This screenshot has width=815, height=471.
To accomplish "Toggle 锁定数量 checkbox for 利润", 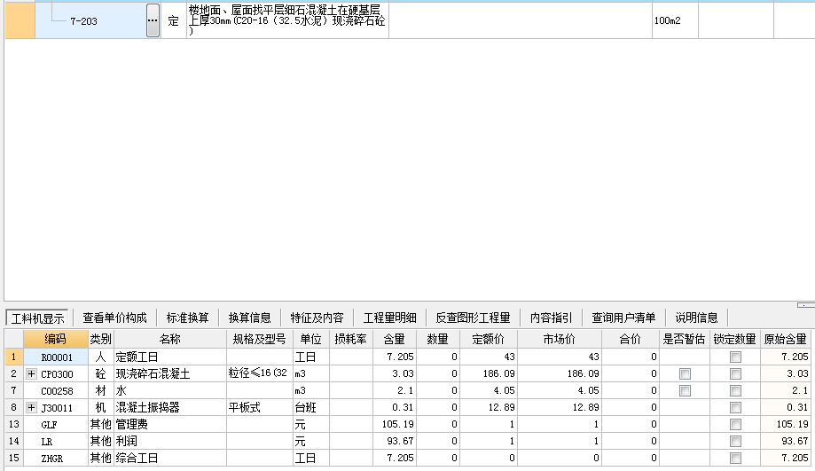I will click(x=735, y=442).
